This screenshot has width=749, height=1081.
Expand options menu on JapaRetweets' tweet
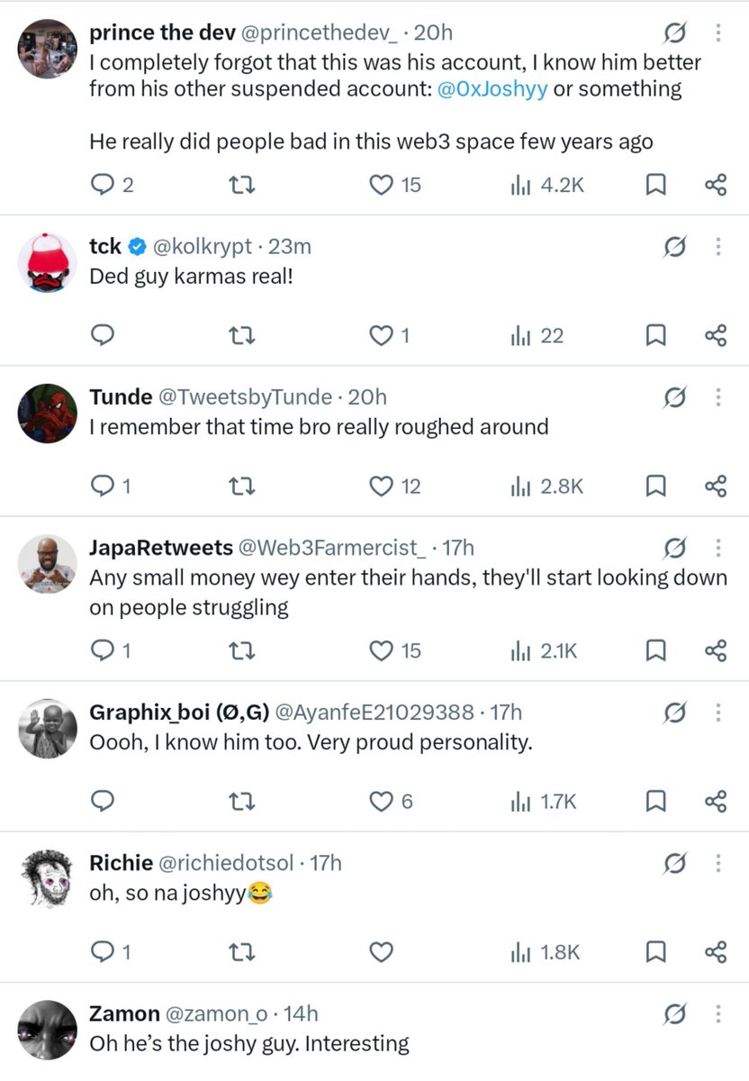[718, 547]
